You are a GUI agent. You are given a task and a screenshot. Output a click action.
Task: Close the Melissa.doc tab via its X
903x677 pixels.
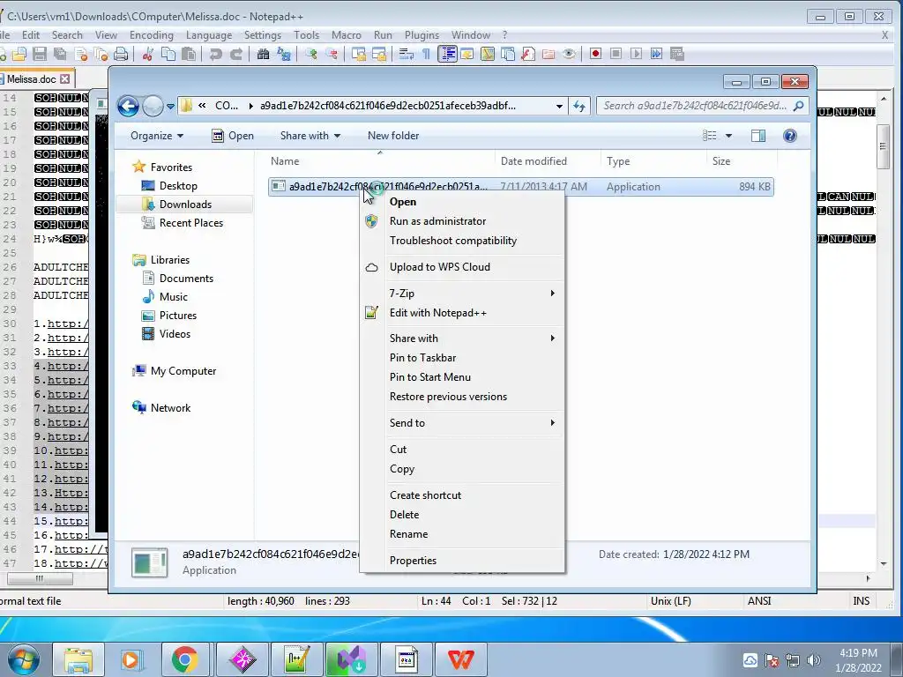tap(65, 78)
